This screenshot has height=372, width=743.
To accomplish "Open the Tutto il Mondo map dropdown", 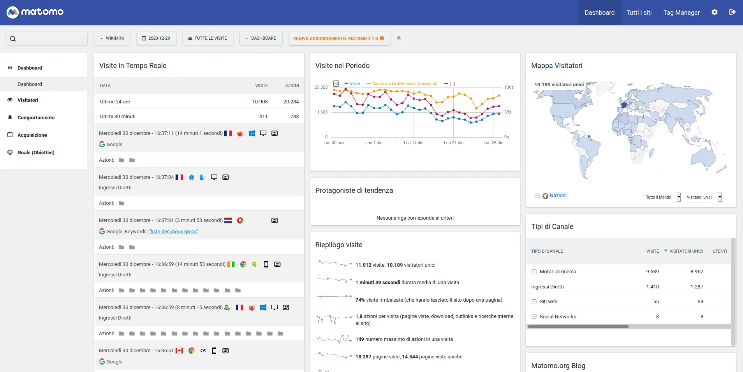I will (661, 197).
